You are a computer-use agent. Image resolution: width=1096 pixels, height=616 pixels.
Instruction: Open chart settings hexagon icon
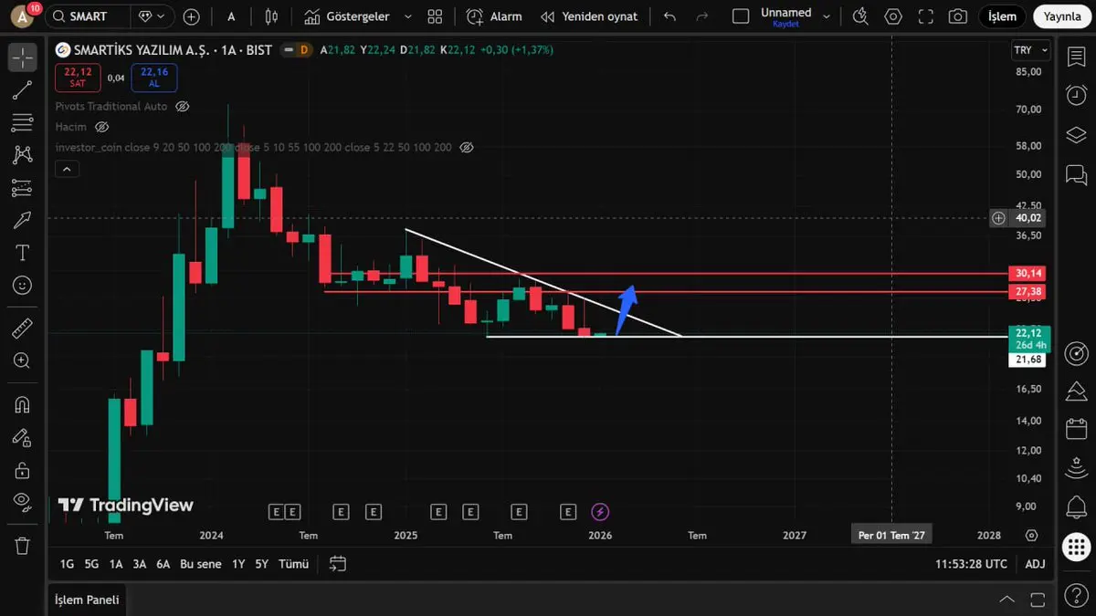point(892,16)
